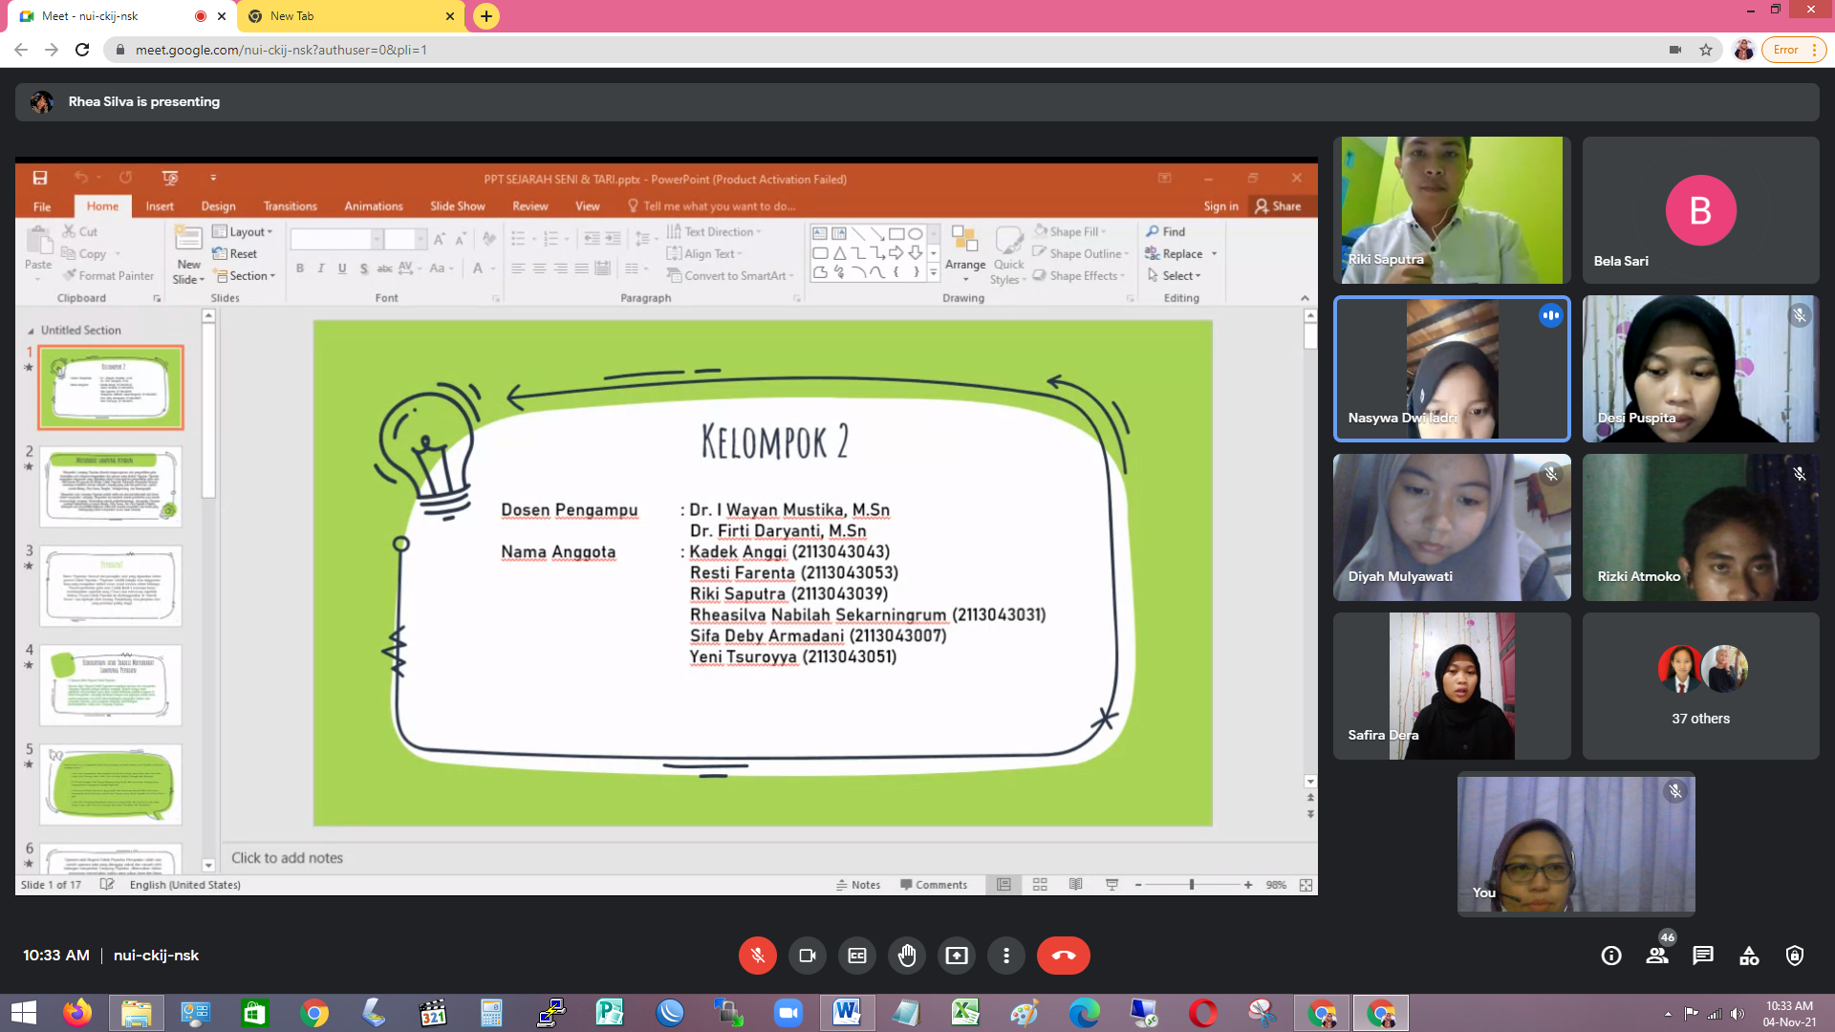Open a new browser tab with plus button
The width and height of the screenshot is (1835, 1032).
coord(486,16)
